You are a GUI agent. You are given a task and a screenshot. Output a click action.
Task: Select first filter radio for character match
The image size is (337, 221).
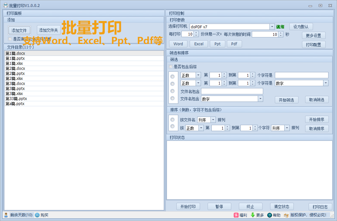coord(172,76)
